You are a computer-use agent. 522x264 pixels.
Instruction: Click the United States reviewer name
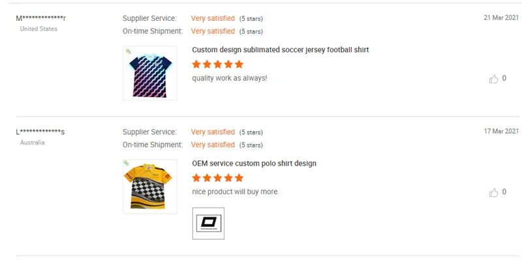40,18
